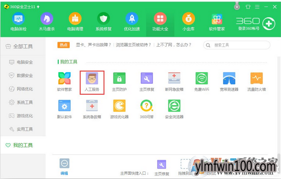
Task: Launch 断网急救箱 tool
Action: tap(174, 81)
